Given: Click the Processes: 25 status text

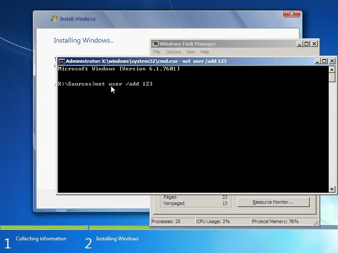Looking at the screenshot, I should [166, 222].
